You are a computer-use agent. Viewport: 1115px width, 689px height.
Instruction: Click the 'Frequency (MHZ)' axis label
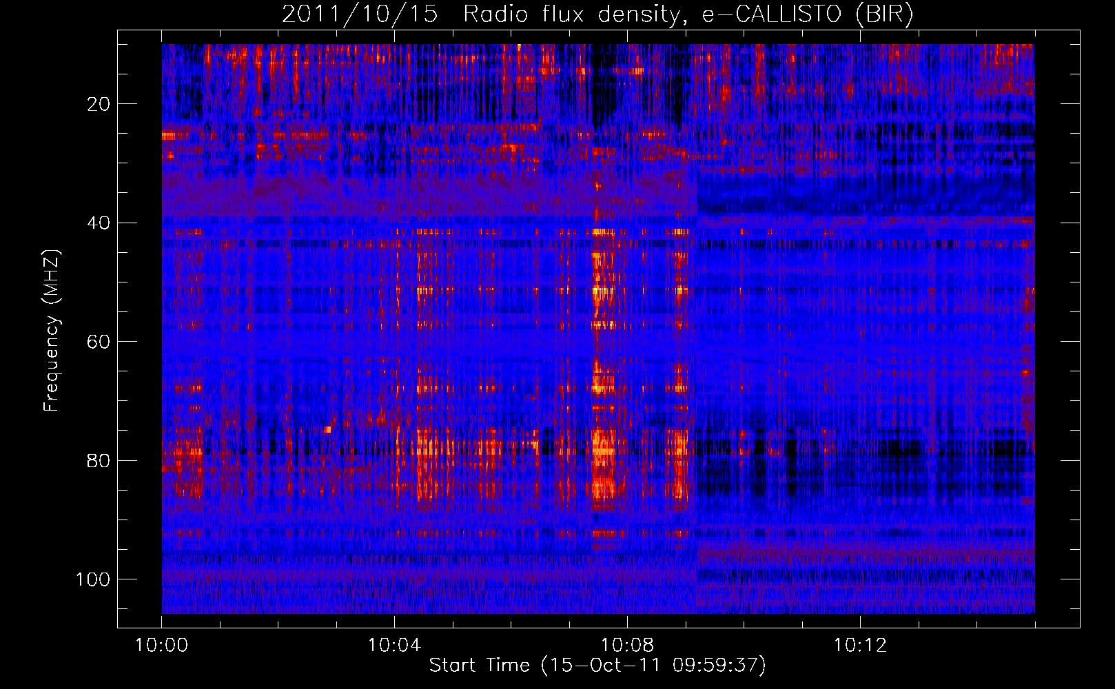(x=52, y=331)
